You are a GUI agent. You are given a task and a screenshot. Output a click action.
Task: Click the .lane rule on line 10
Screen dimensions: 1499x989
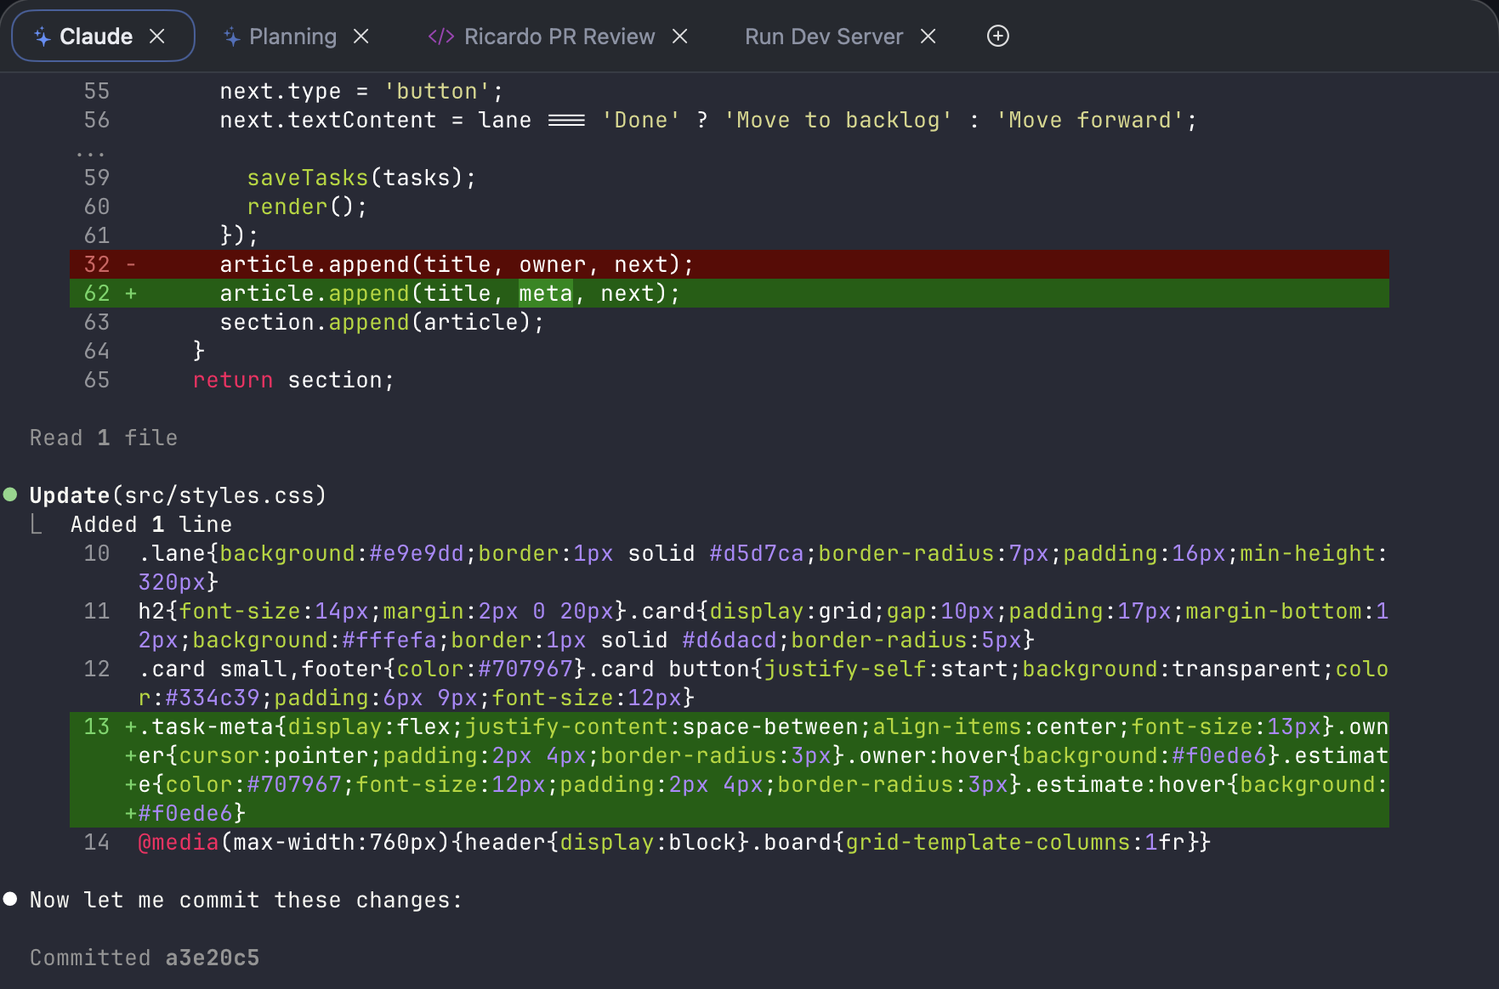point(763,568)
